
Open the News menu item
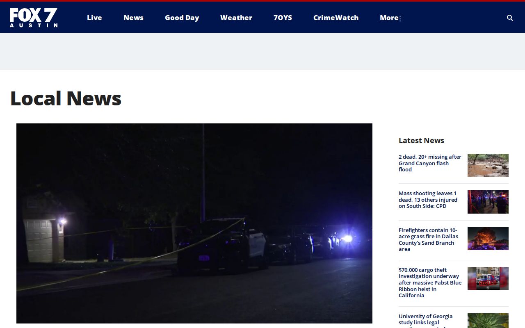coord(133,18)
